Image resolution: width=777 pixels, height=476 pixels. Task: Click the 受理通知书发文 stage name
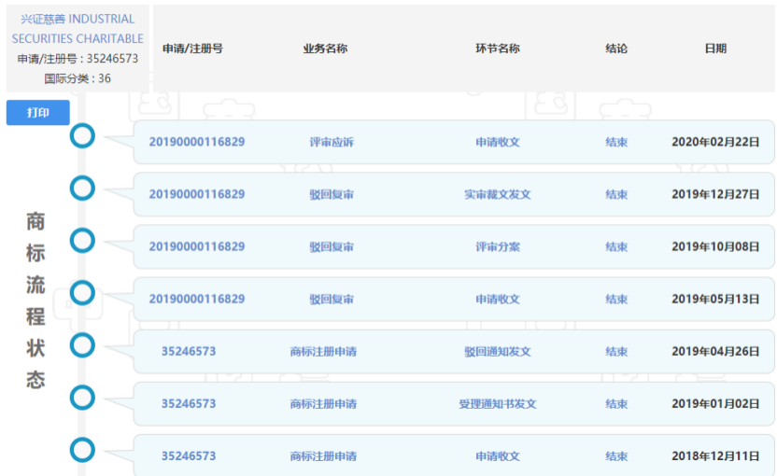(498, 404)
